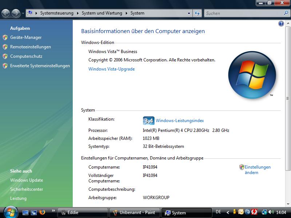Click Einstellungen ändern link
291x218 pixels.
click(257, 170)
